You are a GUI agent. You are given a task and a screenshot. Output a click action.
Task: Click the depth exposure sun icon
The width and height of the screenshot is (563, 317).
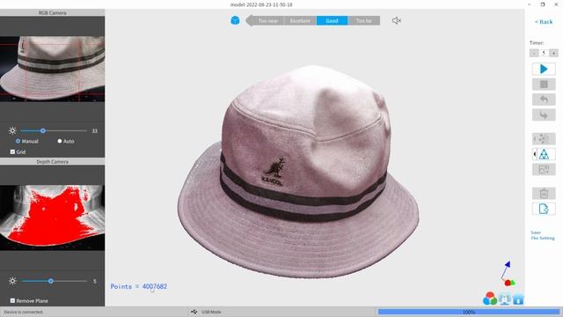click(x=12, y=281)
